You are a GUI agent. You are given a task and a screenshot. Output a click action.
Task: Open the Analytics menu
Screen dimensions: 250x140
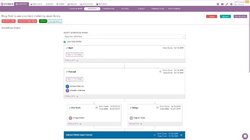tap(87, 4)
